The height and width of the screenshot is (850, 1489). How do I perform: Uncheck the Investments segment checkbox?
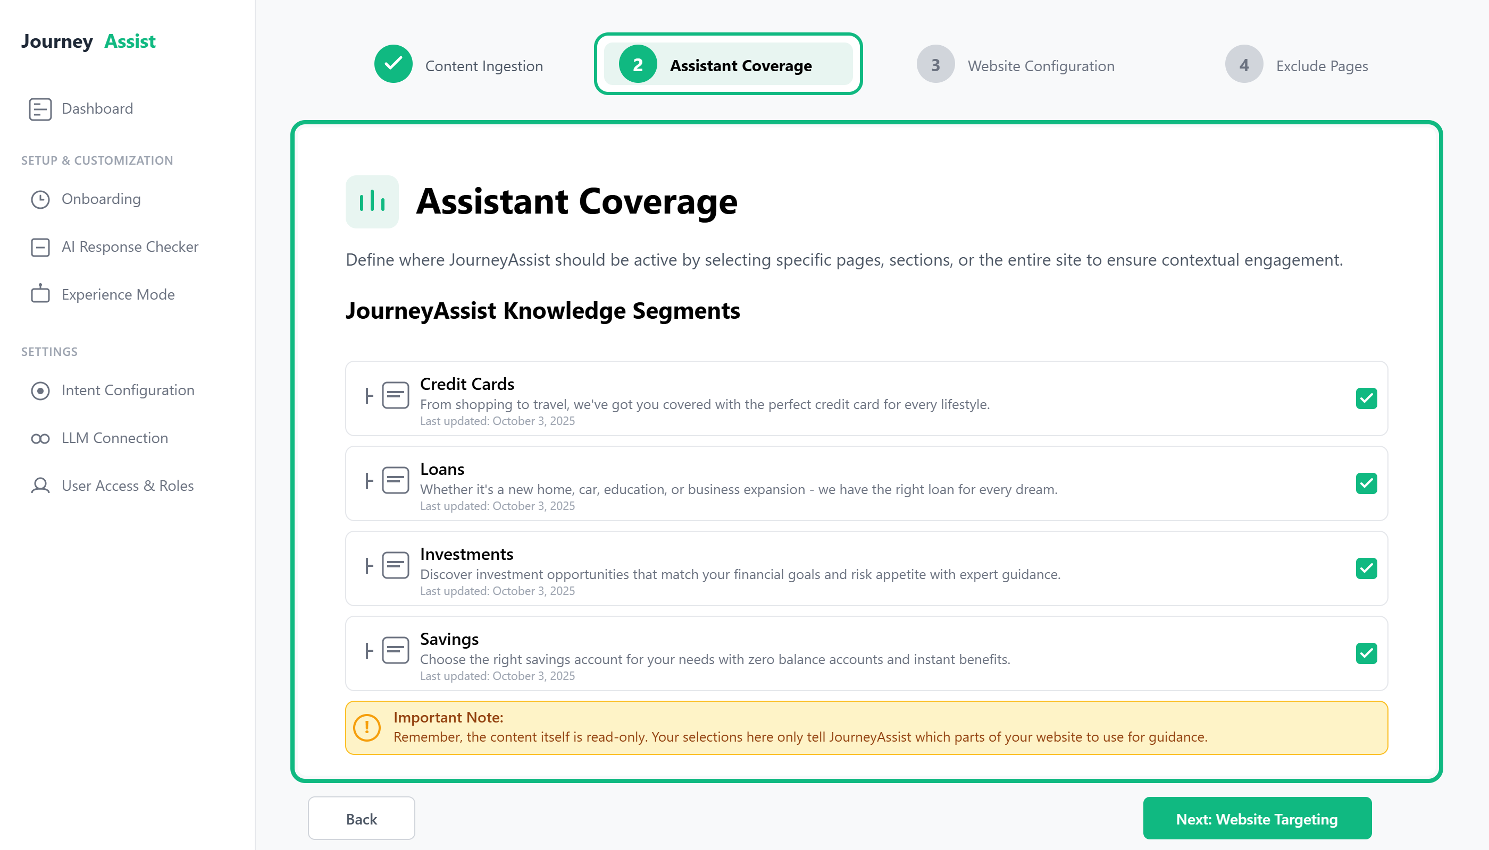coord(1366,568)
